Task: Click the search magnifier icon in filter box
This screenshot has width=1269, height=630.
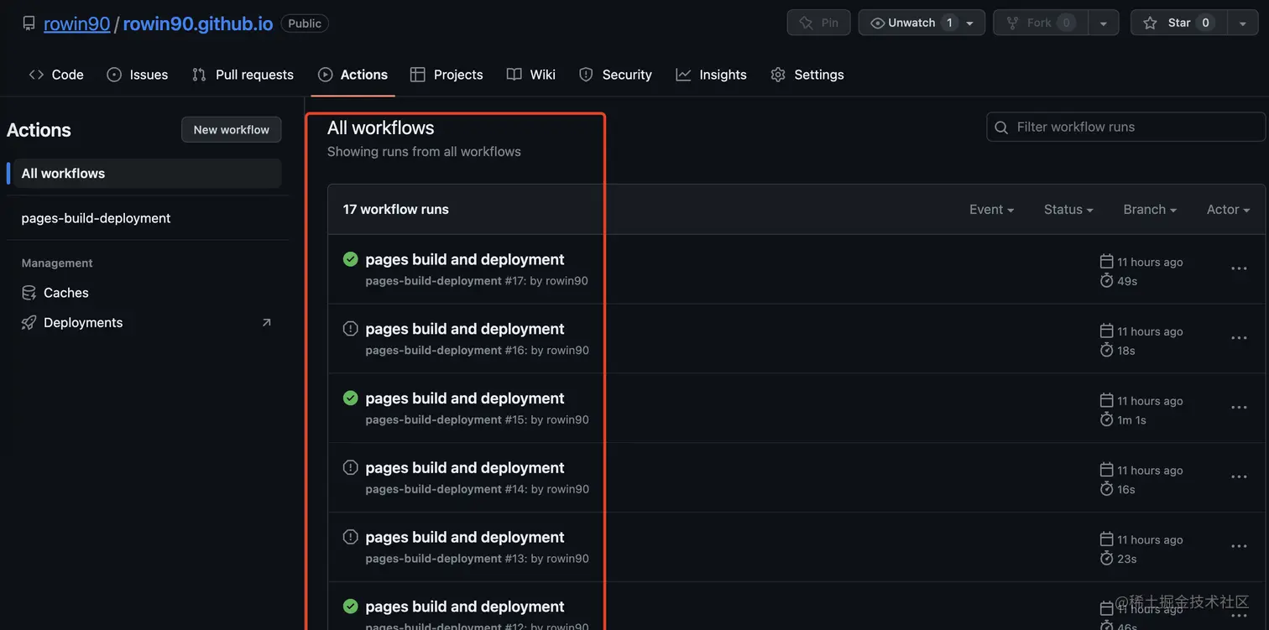Action: point(1001,128)
